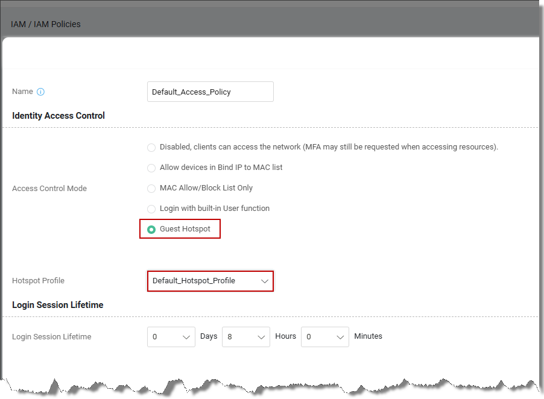Click the chevron arrow in Minutes selector

pos(340,337)
